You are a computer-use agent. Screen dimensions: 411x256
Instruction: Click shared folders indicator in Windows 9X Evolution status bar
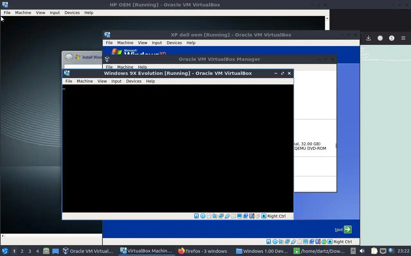pyautogui.click(x=233, y=216)
